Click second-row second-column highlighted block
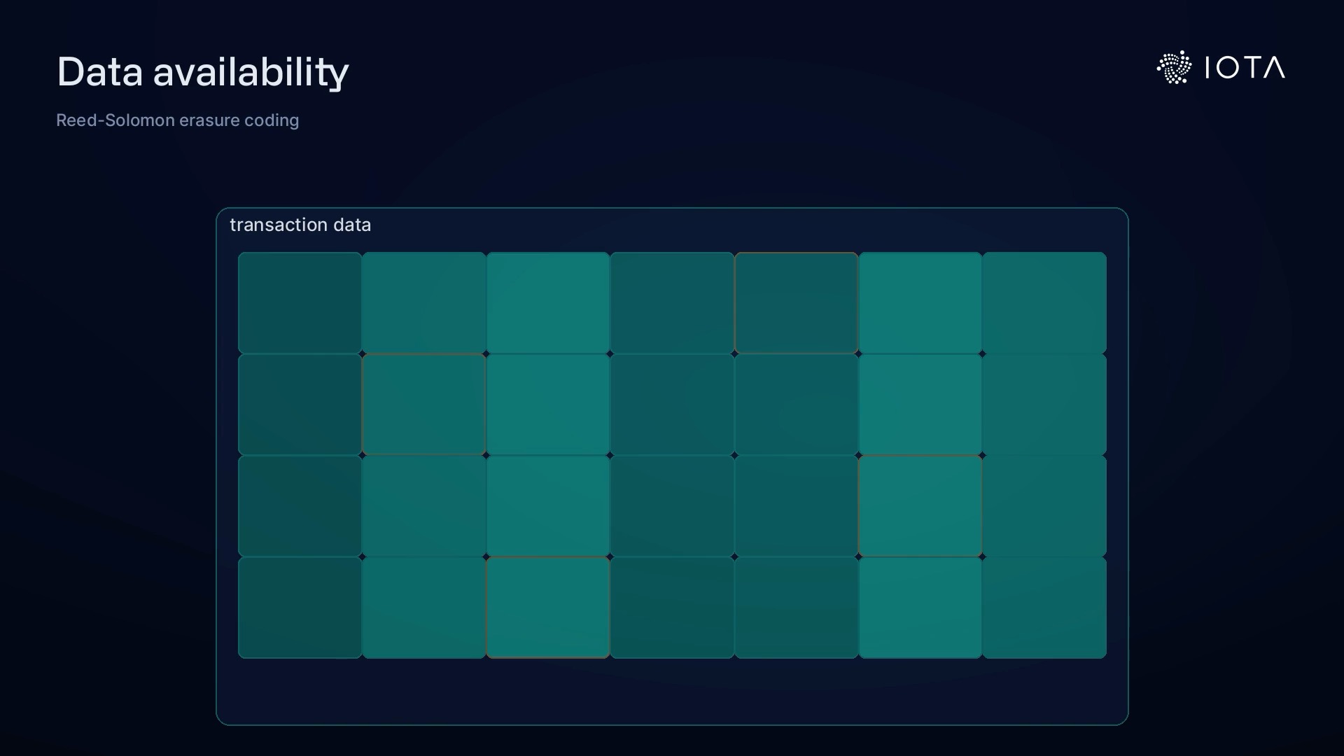Screen dimensions: 1344x756 tap(423, 405)
